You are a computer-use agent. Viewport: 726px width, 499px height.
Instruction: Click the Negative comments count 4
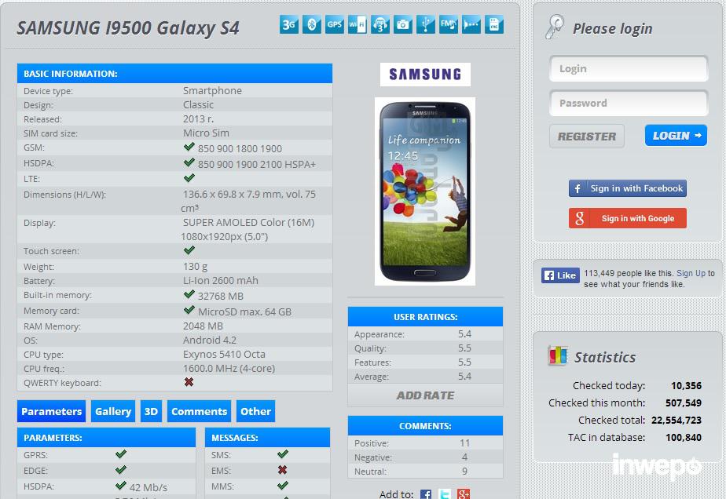(x=464, y=457)
